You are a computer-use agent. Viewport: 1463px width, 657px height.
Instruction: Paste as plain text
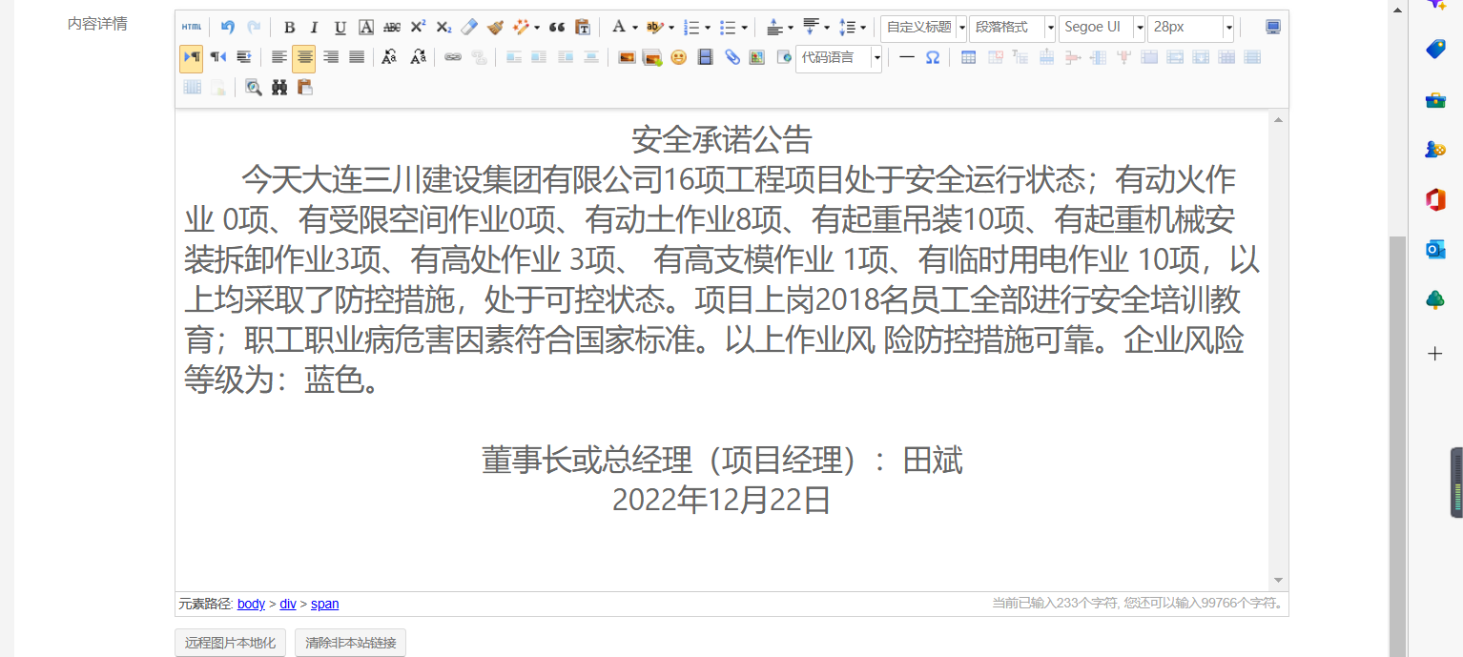point(583,27)
